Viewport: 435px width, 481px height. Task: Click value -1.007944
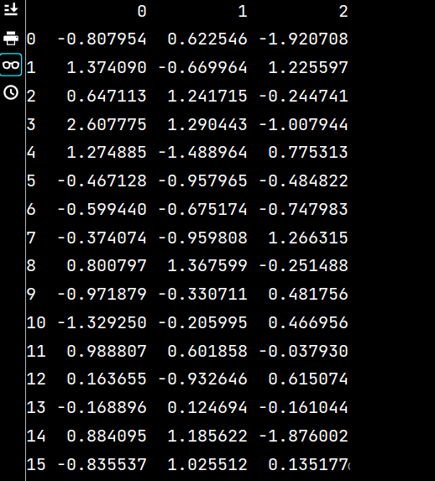point(303,124)
